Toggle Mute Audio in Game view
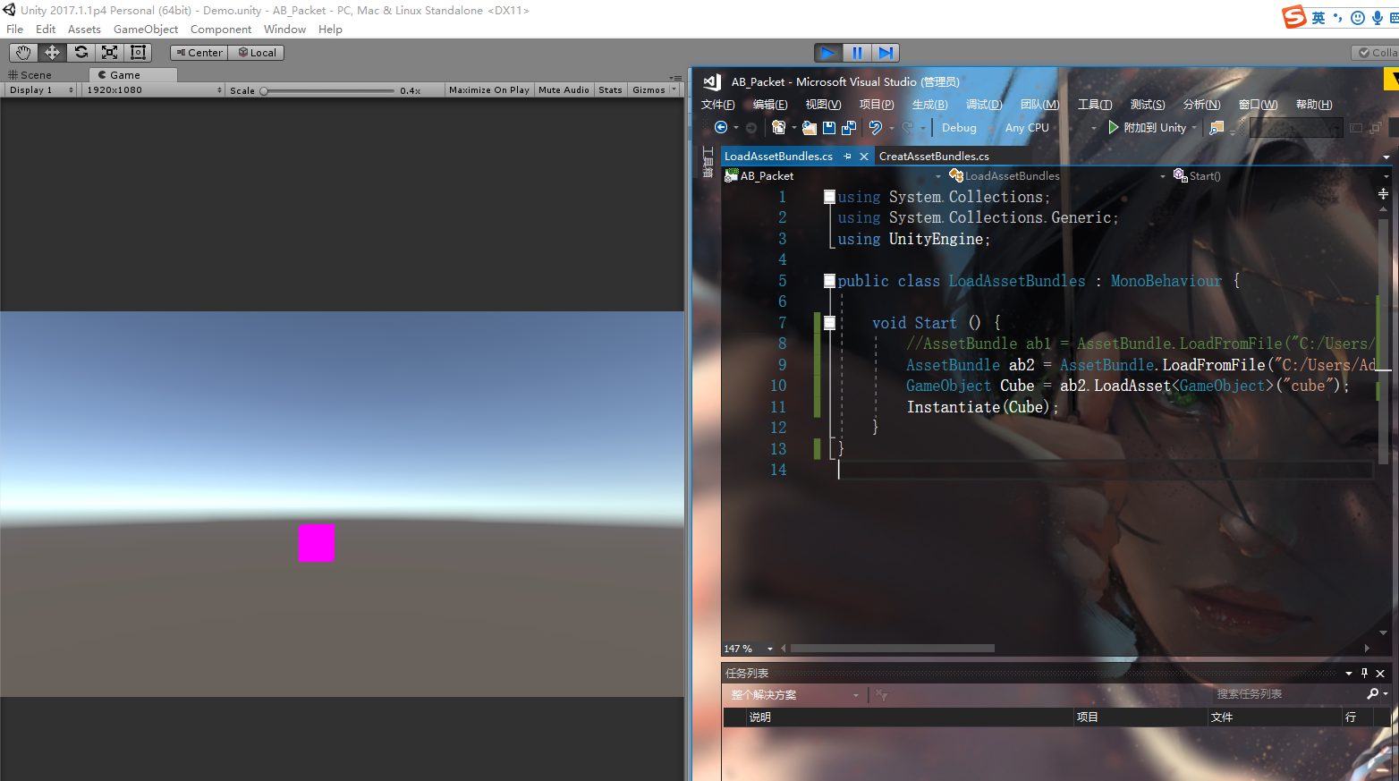The width and height of the screenshot is (1399, 781). tap(564, 90)
